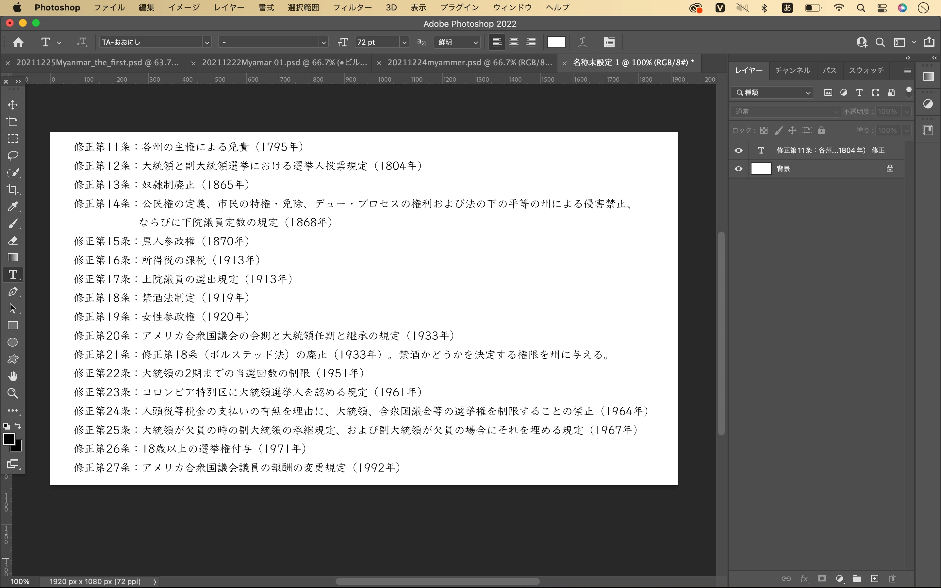Select the Eyedropper tool
This screenshot has width=941, height=588.
(13, 206)
